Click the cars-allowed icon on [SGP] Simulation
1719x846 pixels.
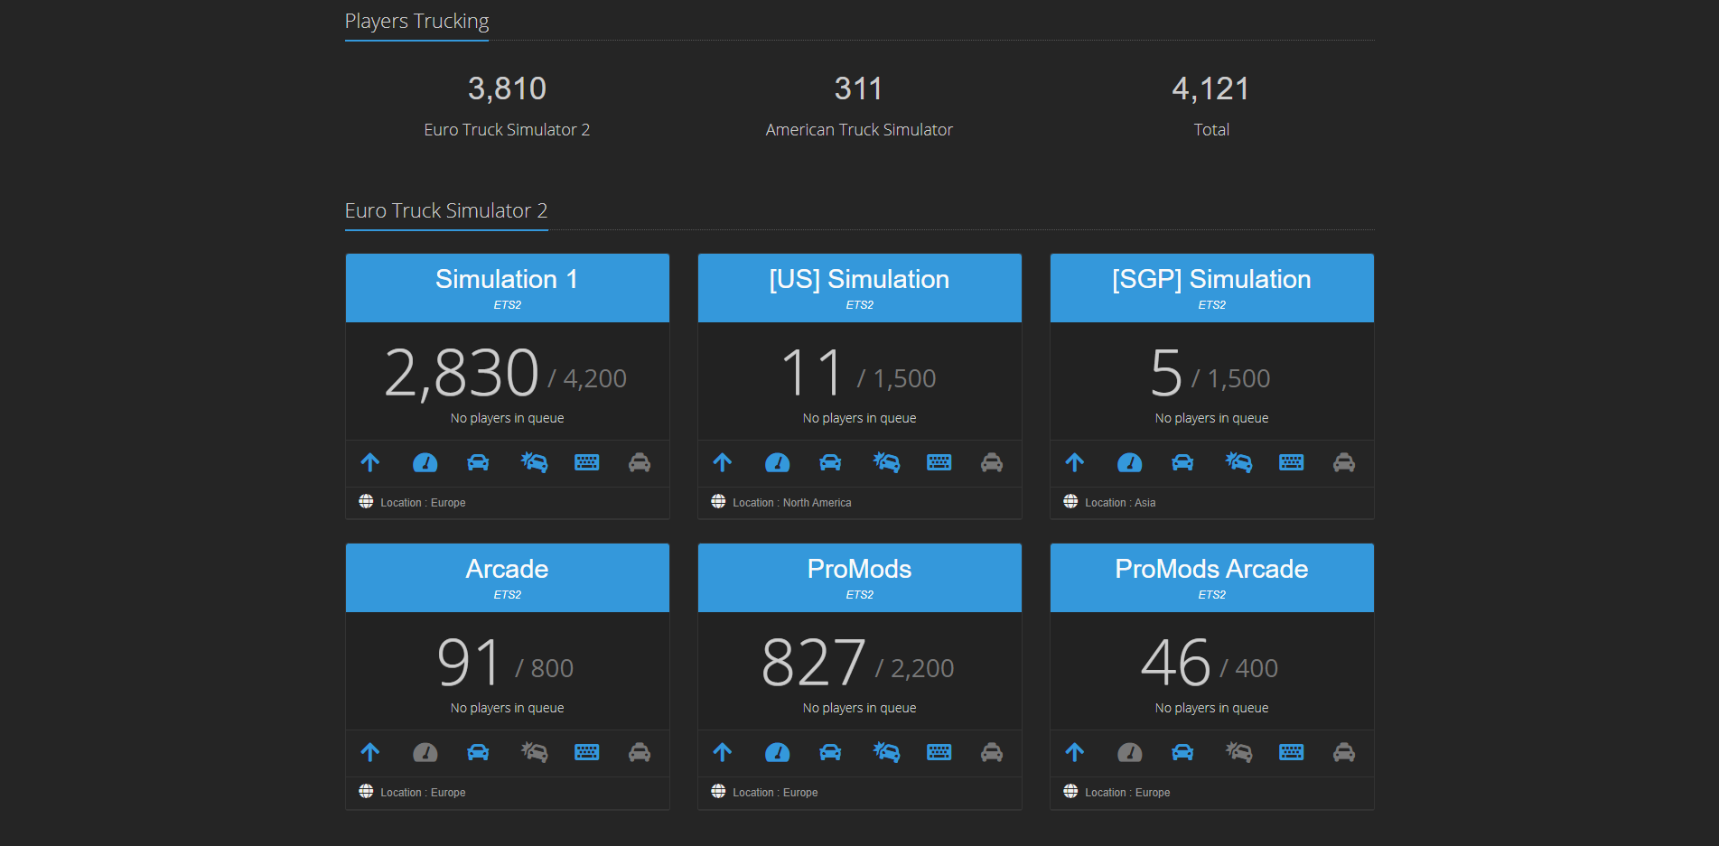pyautogui.click(x=1182, y=462)
